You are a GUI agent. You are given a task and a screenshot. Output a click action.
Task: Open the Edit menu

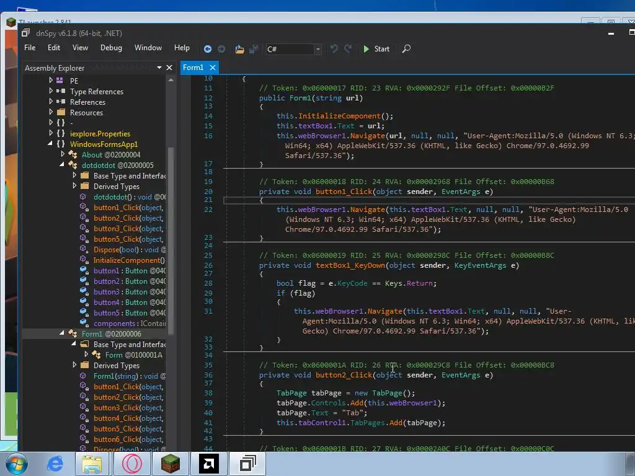click(x=54, y=48)
